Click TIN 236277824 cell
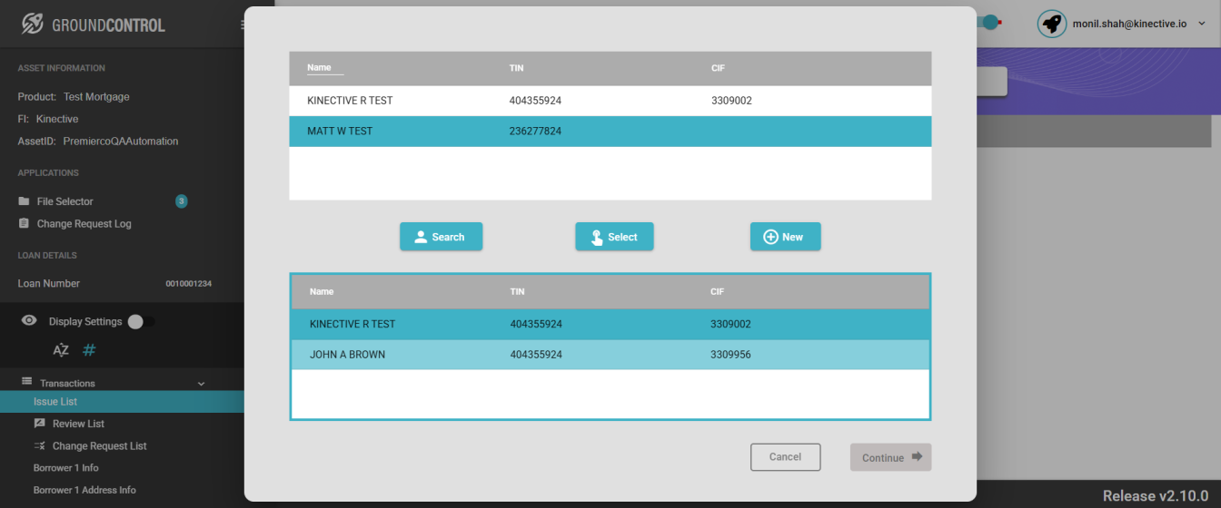 (535, 132)
